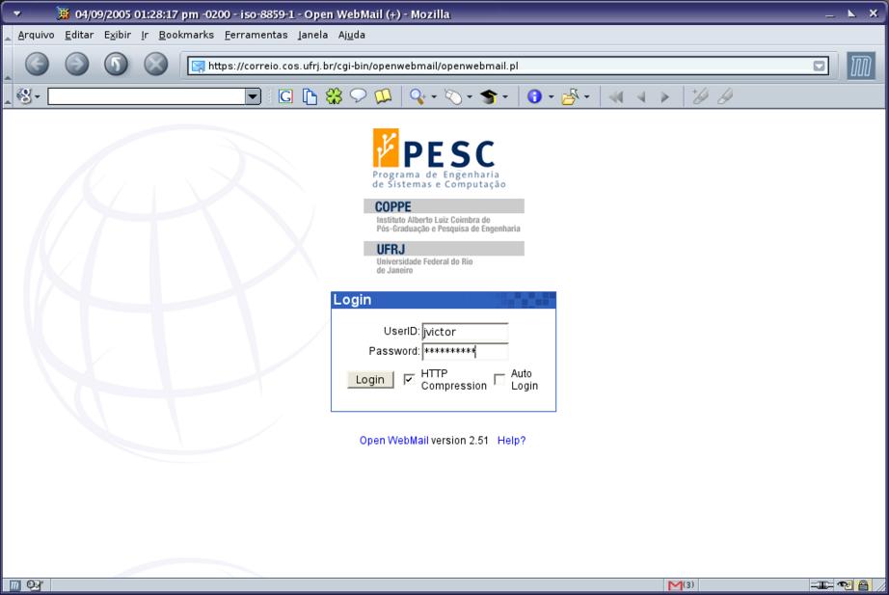Click the green clover toolbar icon
Image resolution: width=889 pixels, height=595 pixels.
[334, 96]
